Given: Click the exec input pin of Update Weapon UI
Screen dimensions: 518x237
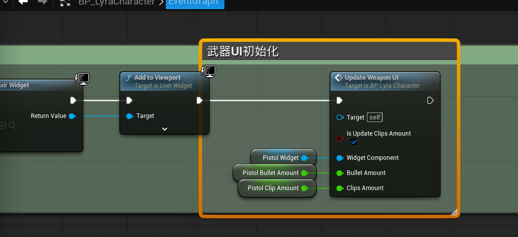Looking at the screenshot, I should pyautogui.click(x=340, y=100).
